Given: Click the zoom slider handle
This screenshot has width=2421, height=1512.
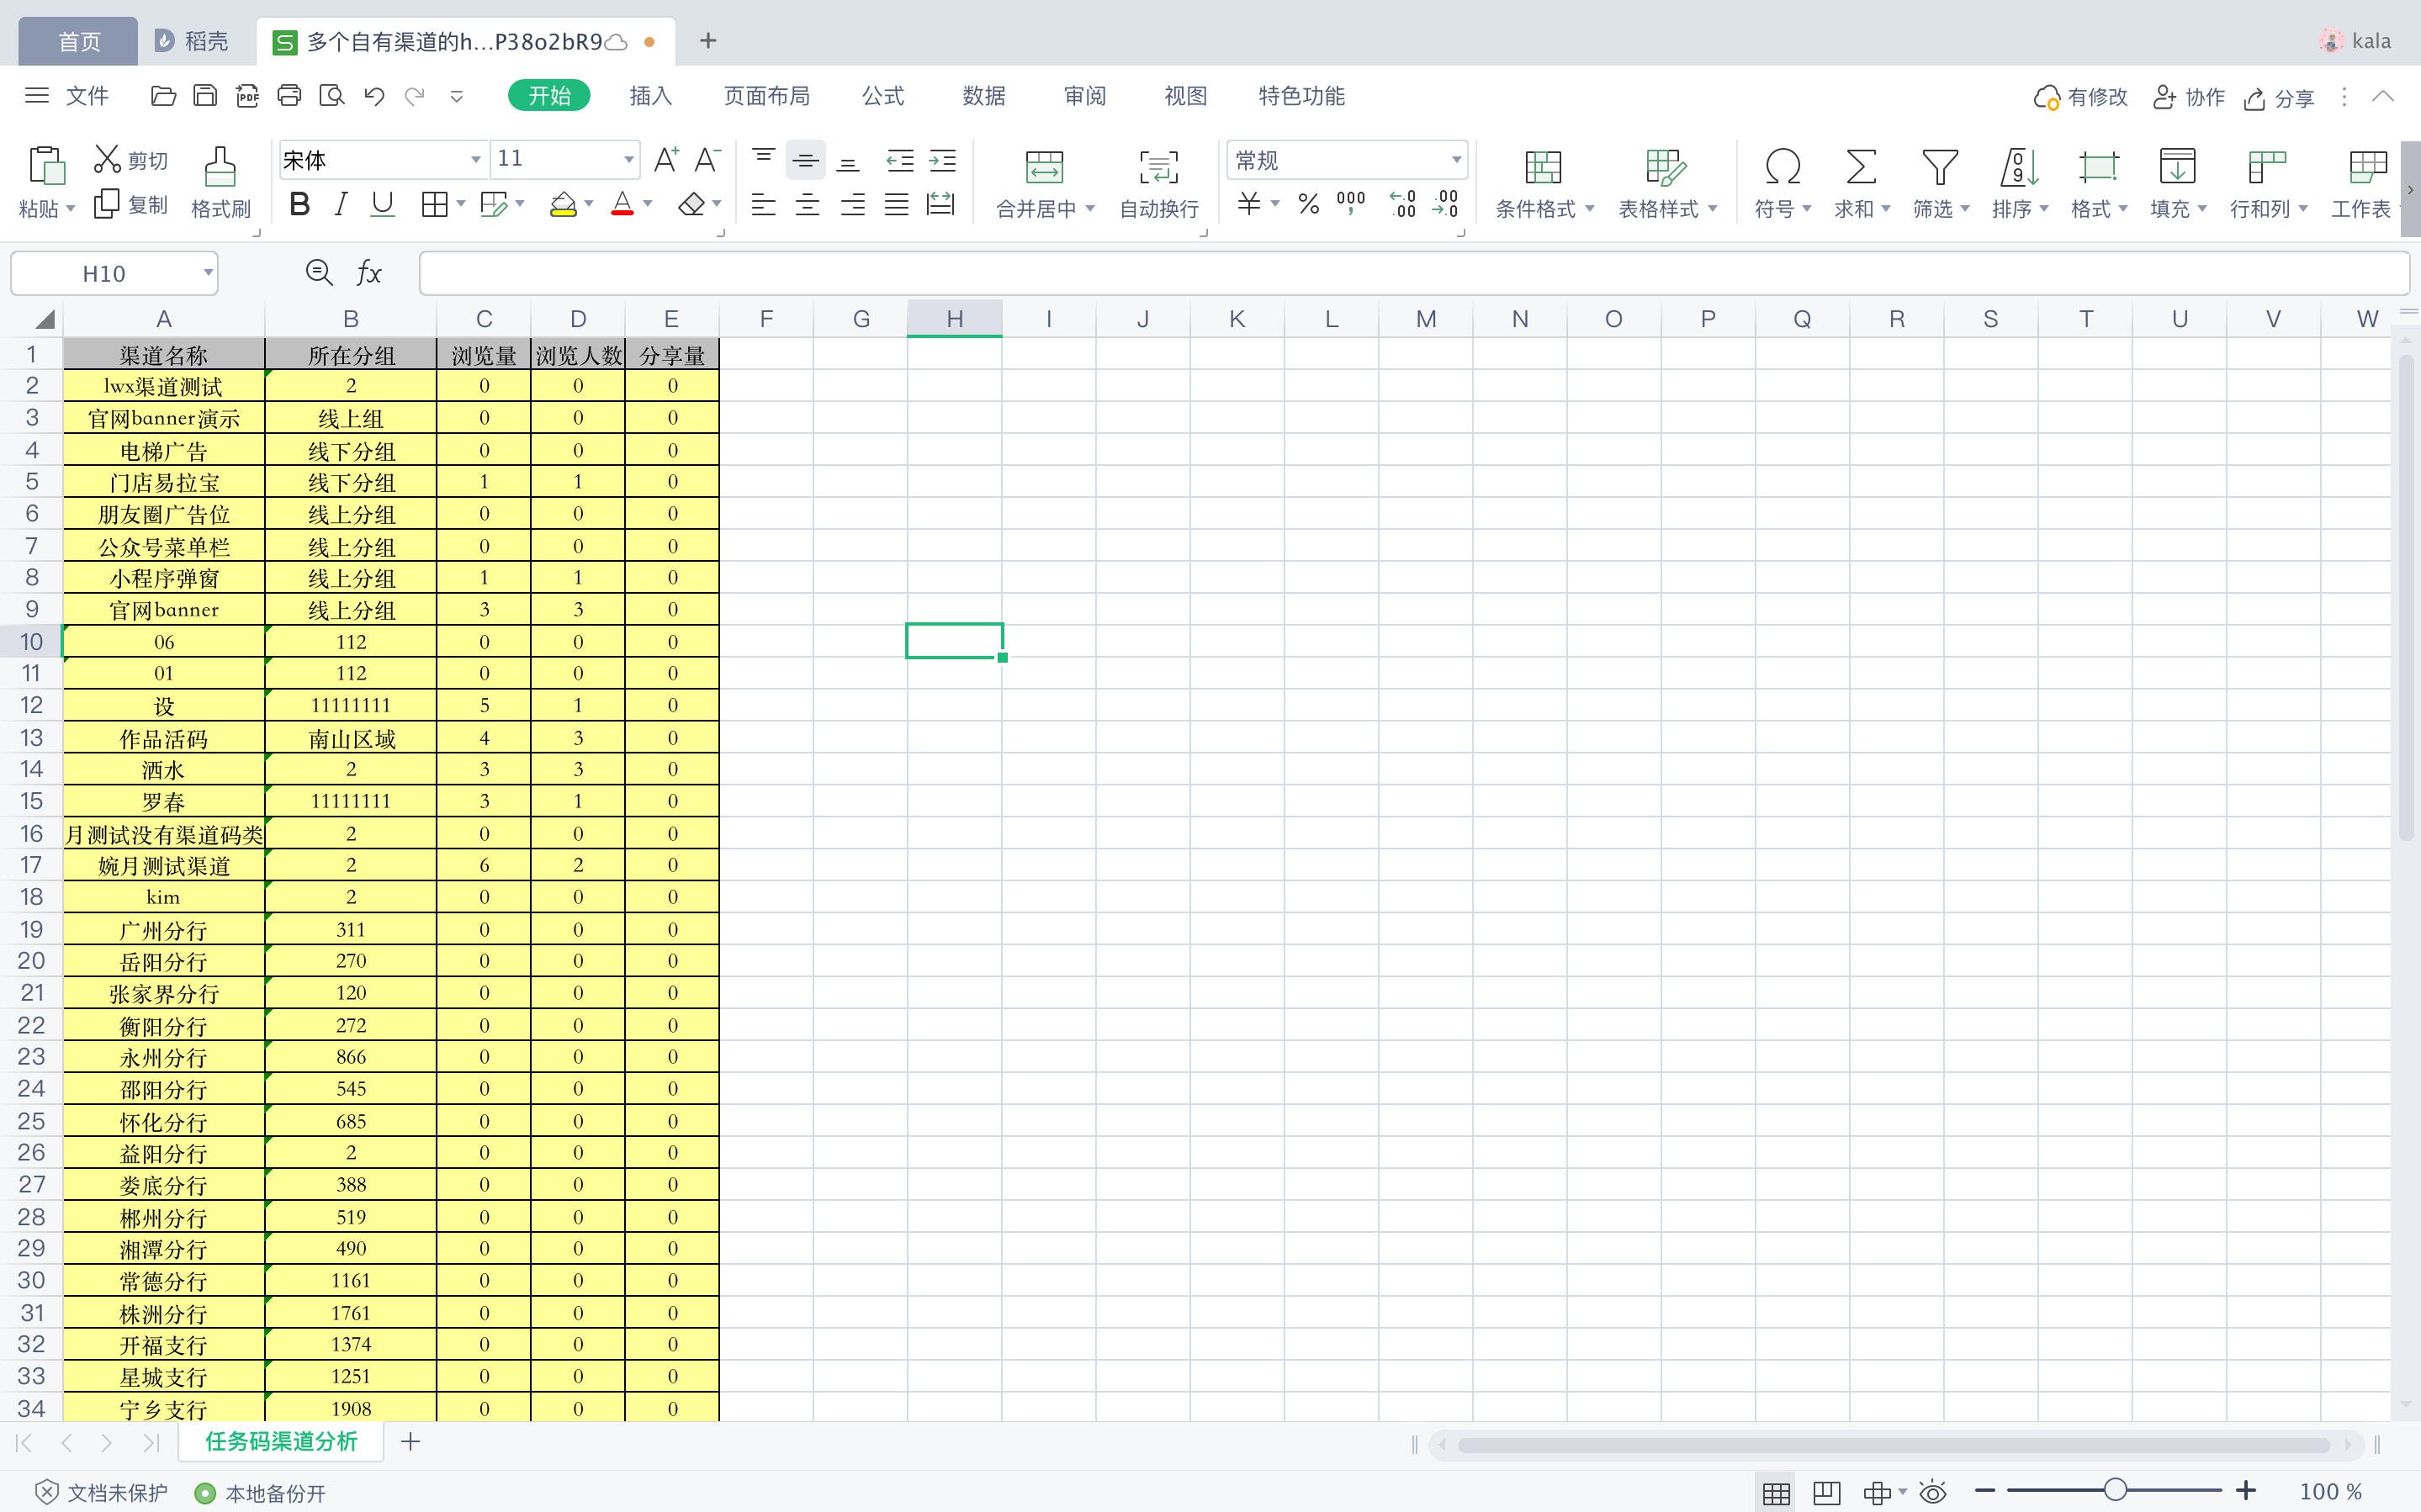Looking at the screenshot, I should point(2115,1490).
